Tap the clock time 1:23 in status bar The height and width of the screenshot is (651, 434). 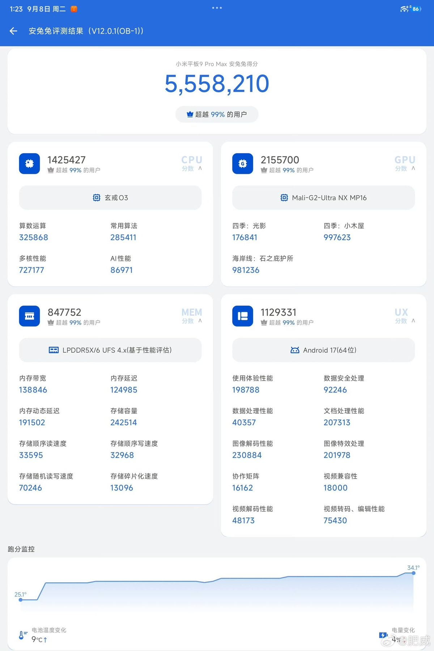pyautogui.click(x=16, y=9)
